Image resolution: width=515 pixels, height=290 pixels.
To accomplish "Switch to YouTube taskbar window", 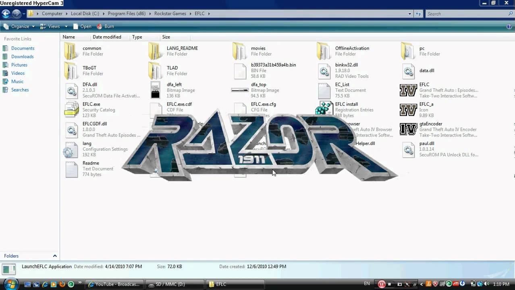I will [x=114, y=284].
